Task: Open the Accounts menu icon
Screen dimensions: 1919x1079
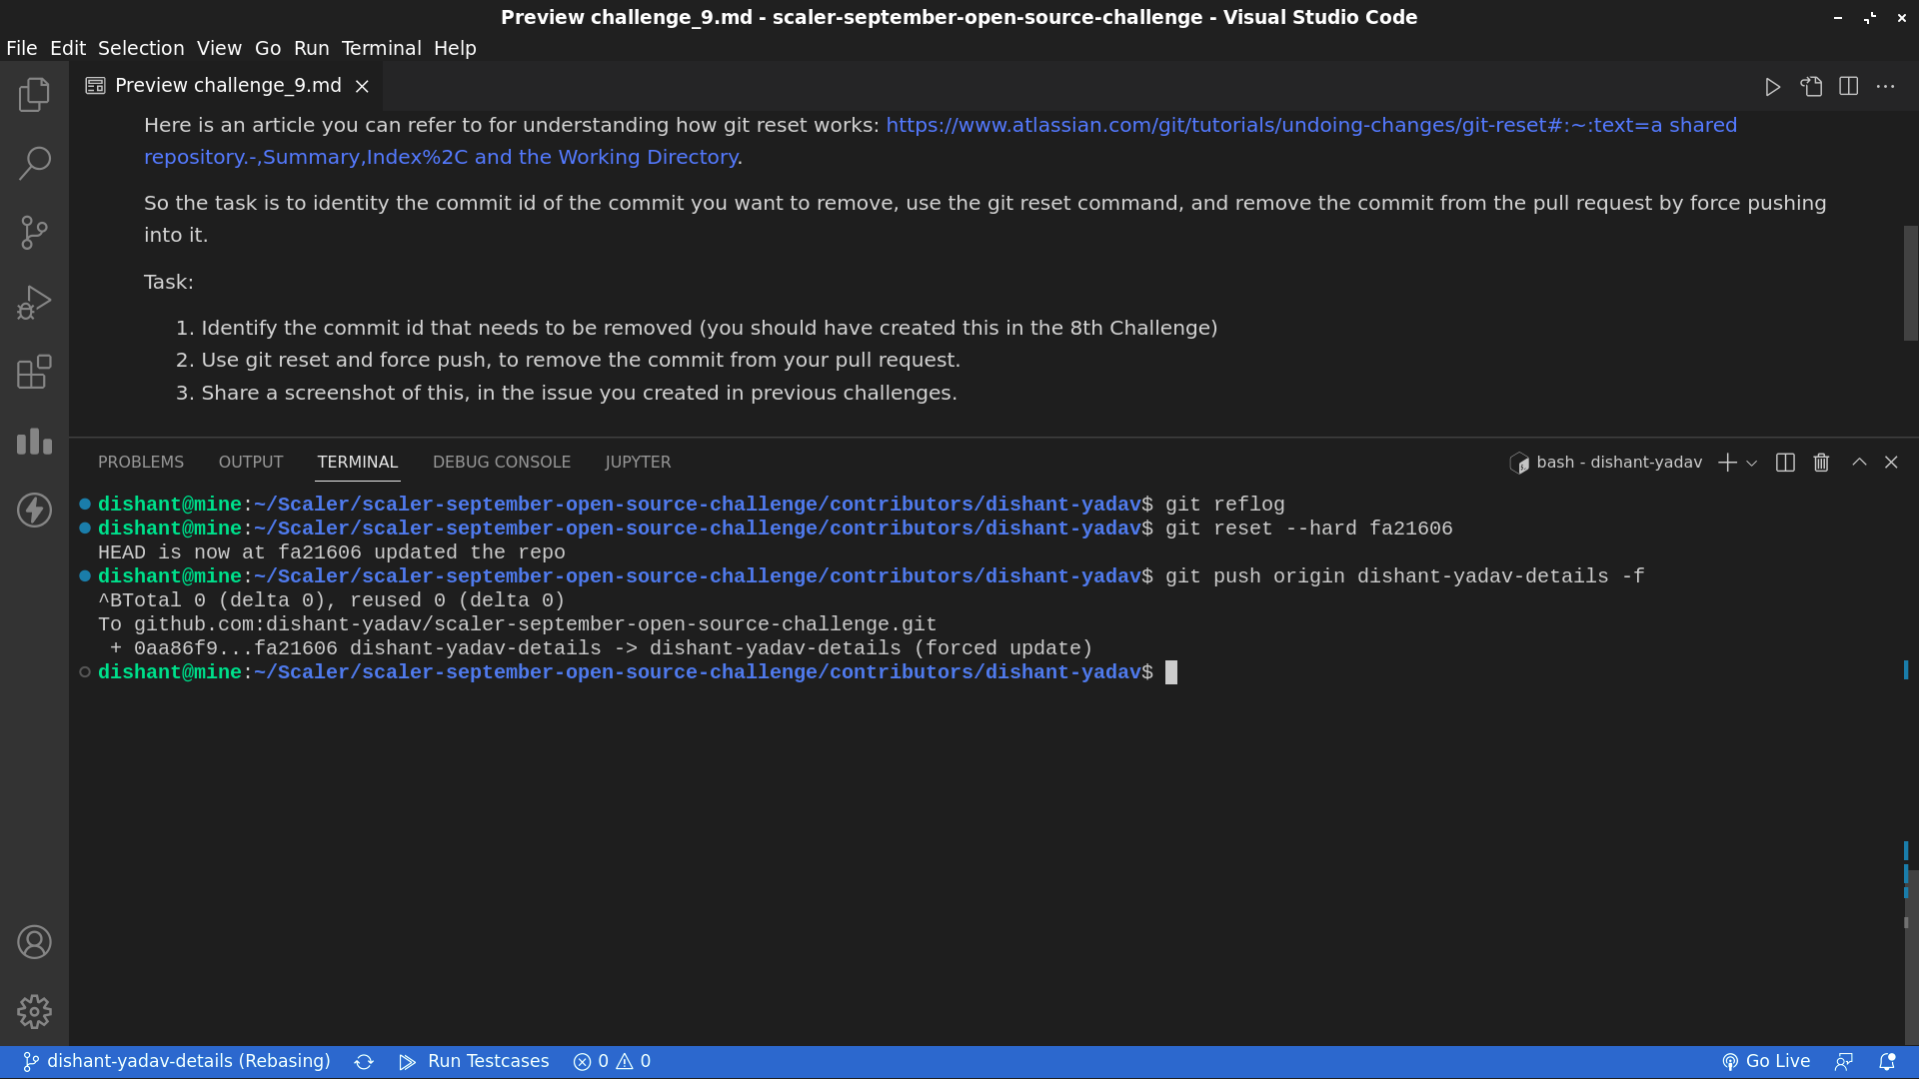Action: tap(34, 942)
